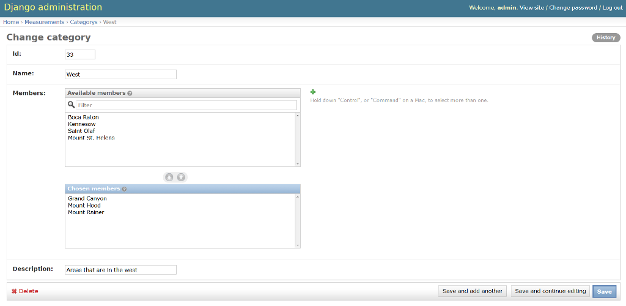Open the History page
Image resolution: width=626 pixels, height=306 pixels.
606,37
